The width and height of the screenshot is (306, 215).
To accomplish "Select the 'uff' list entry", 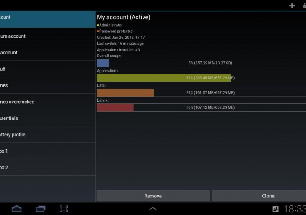I will point(48,69).
